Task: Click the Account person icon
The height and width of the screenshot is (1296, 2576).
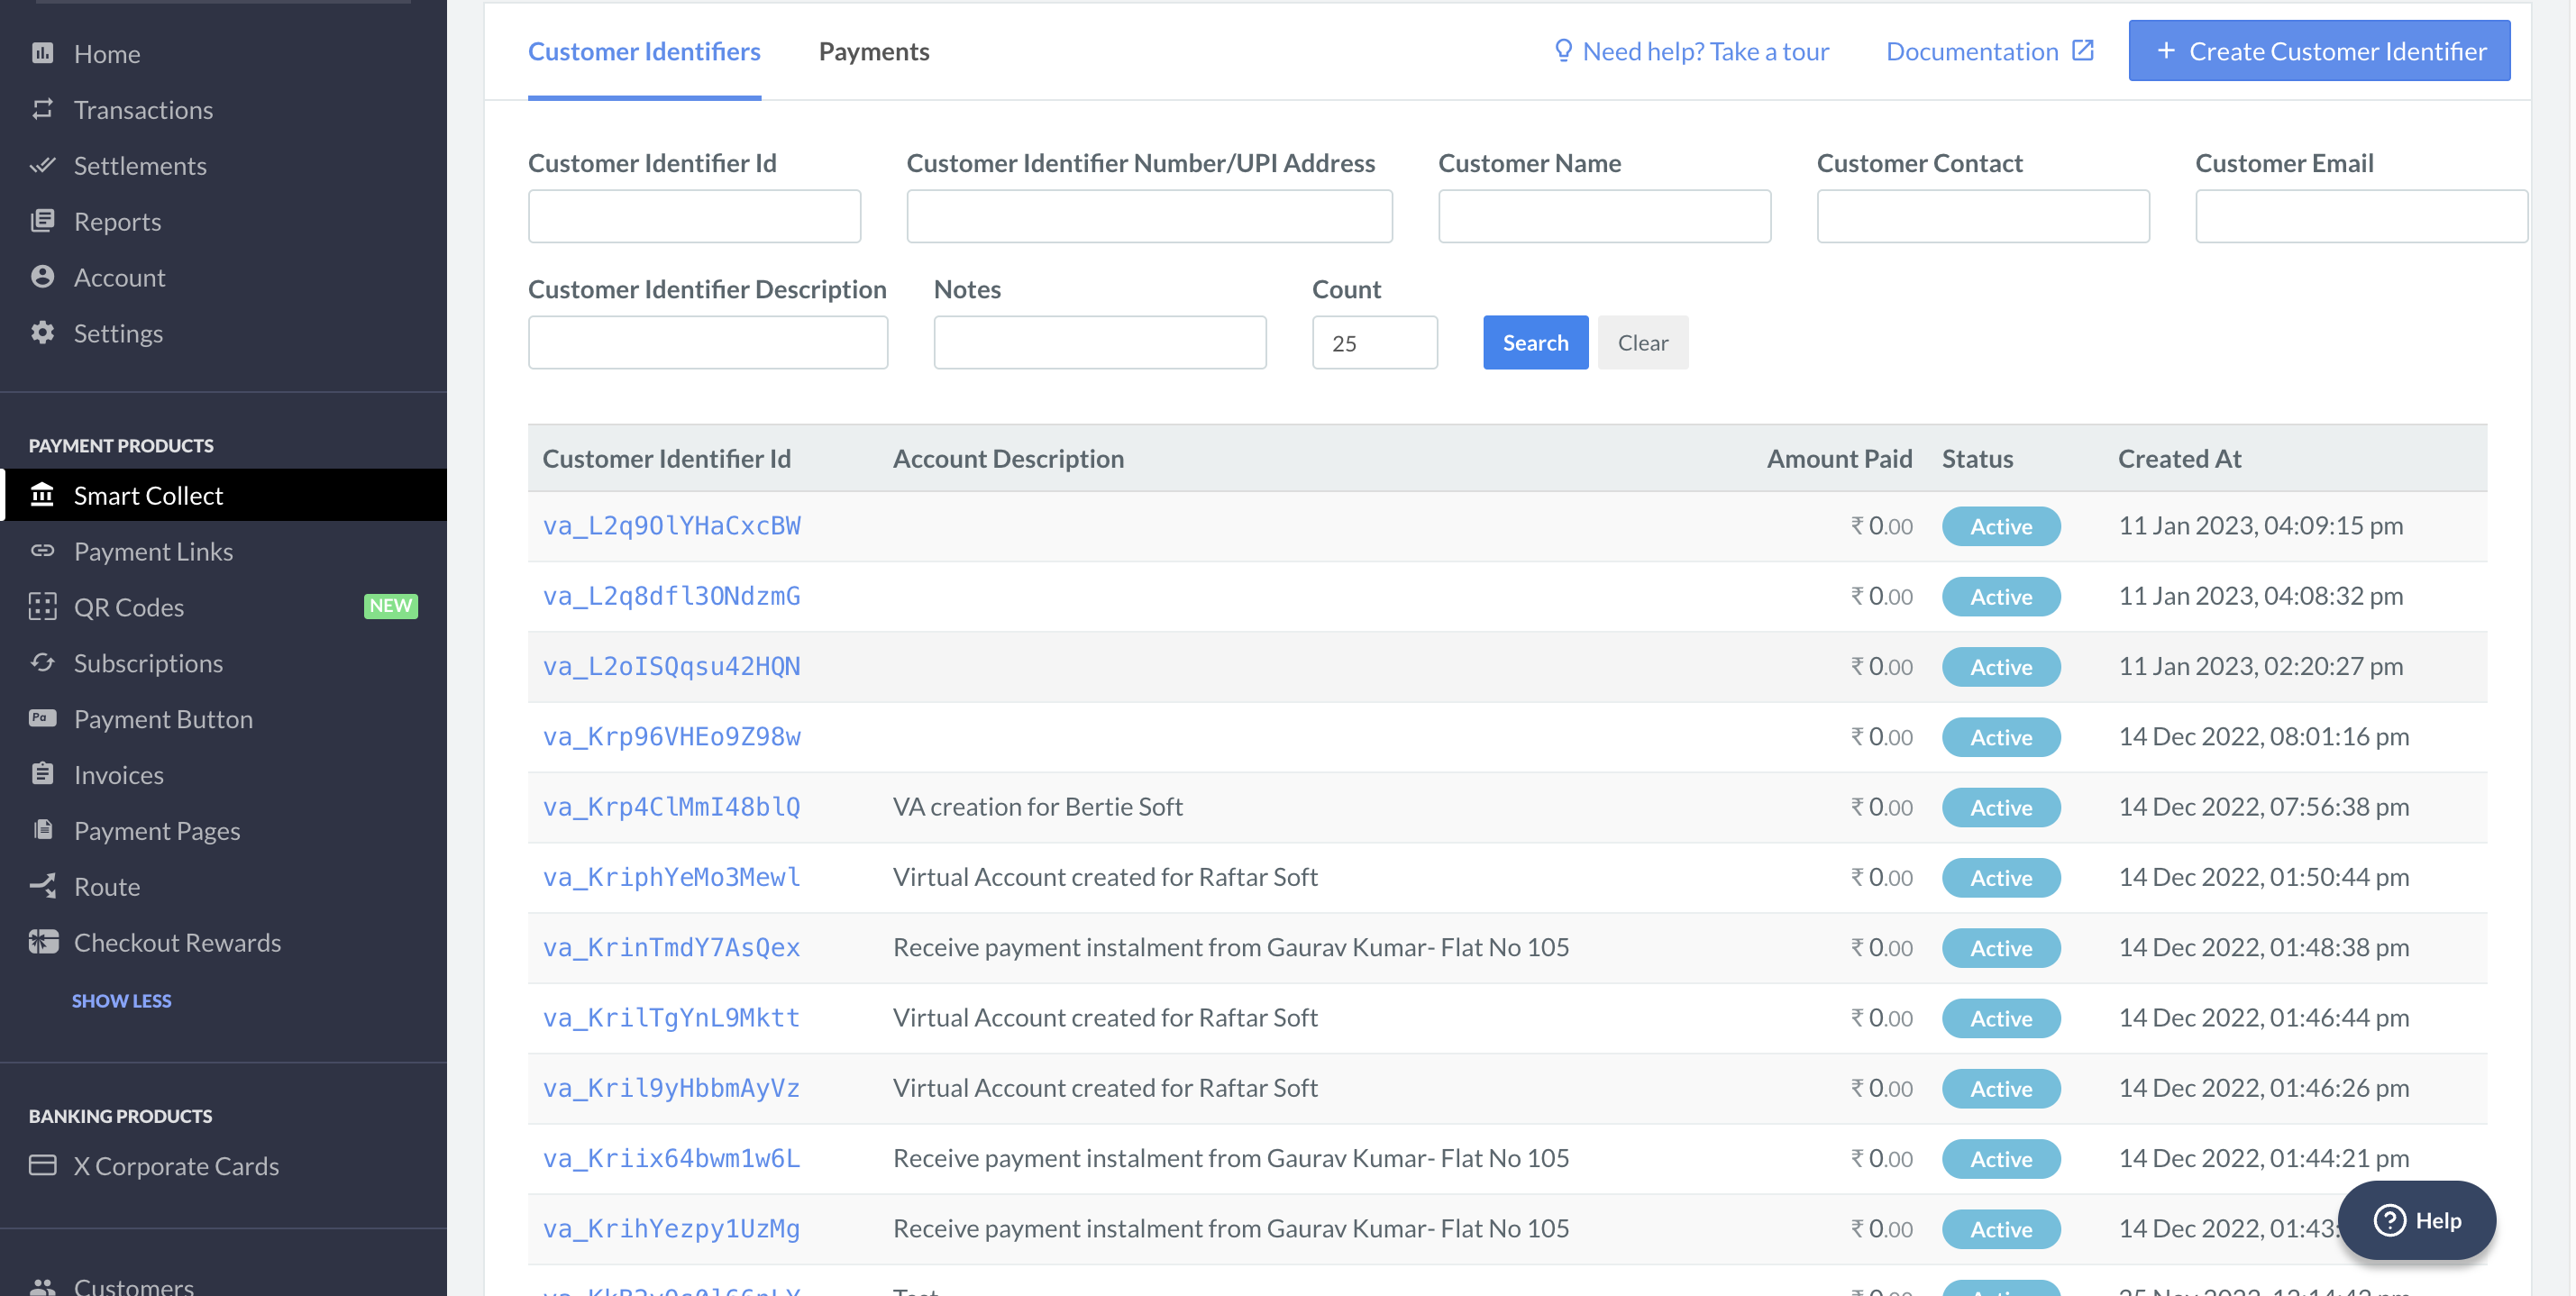Action: (x=42, y=277)
